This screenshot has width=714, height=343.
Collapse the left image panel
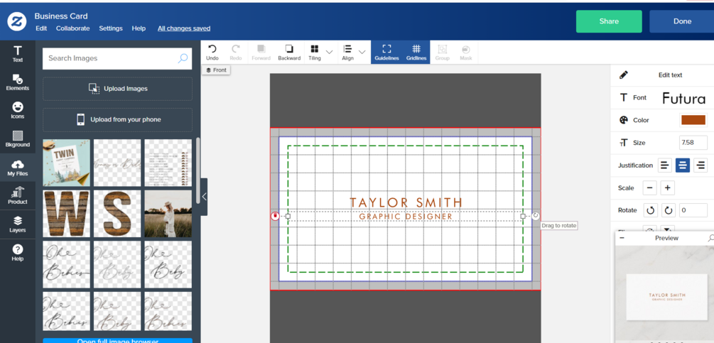click(x=204, y=197)
